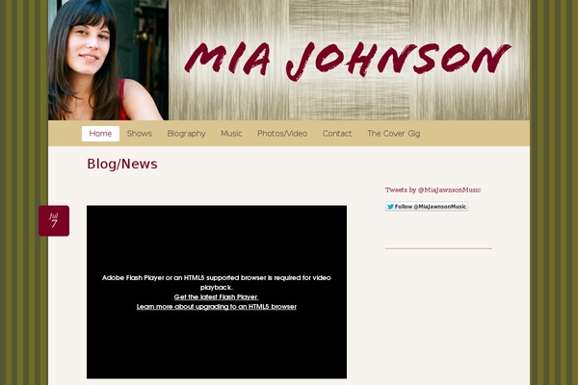The width and height of the screenshot is (578, 385).
Task: Navigate to the Music page
Action: point(231,134)
